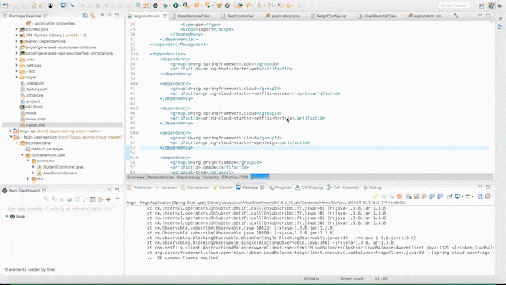Viewport: 506px width, 285px height.
Task: Click the Progress view icon
Action: (x=271, y=188)
